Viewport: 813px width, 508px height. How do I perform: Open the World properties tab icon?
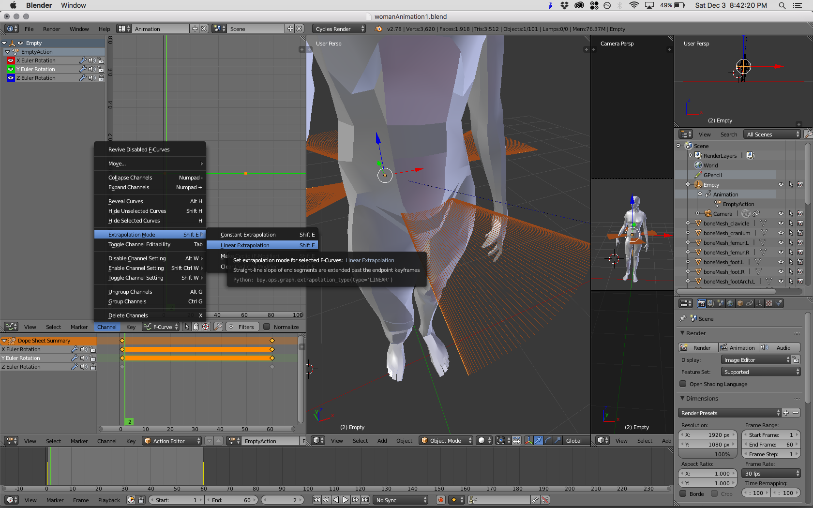point(730,303)
